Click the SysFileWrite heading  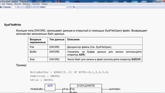pyautogui.click(x=13, y=25)
